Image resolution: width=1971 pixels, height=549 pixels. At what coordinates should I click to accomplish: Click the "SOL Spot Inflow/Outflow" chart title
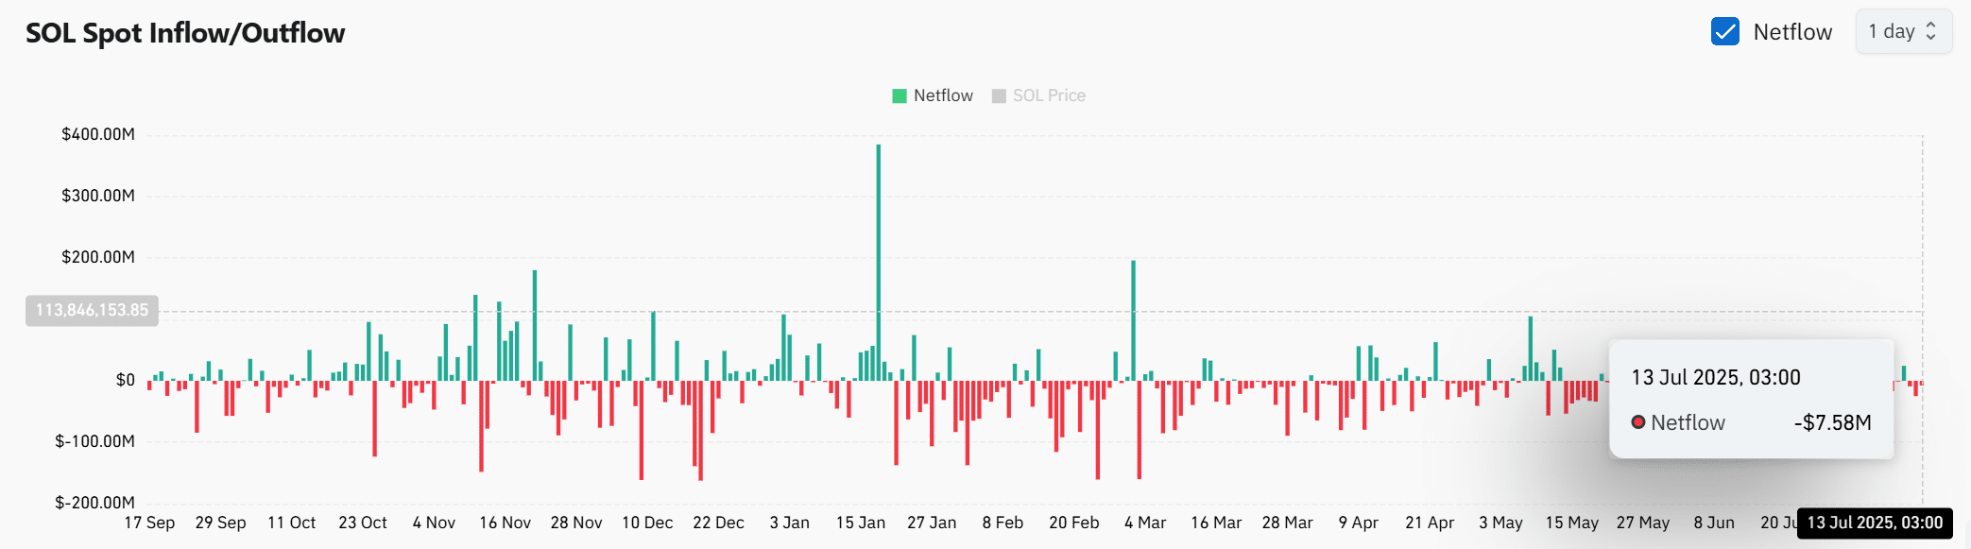tap(185, 33)
